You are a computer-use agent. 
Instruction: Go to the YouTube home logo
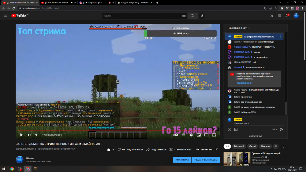click(x=19, y=16)
